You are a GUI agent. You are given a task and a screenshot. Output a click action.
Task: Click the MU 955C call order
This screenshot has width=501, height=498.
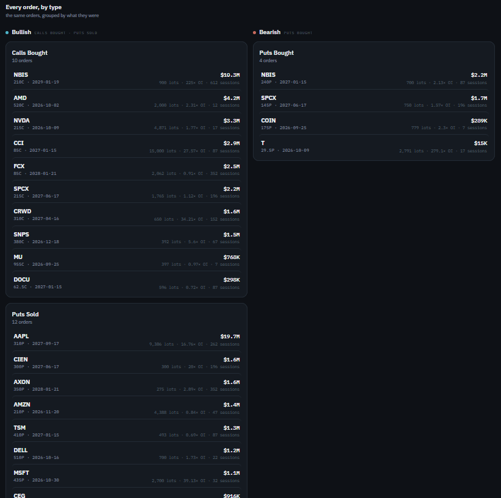tap(127, 260)
